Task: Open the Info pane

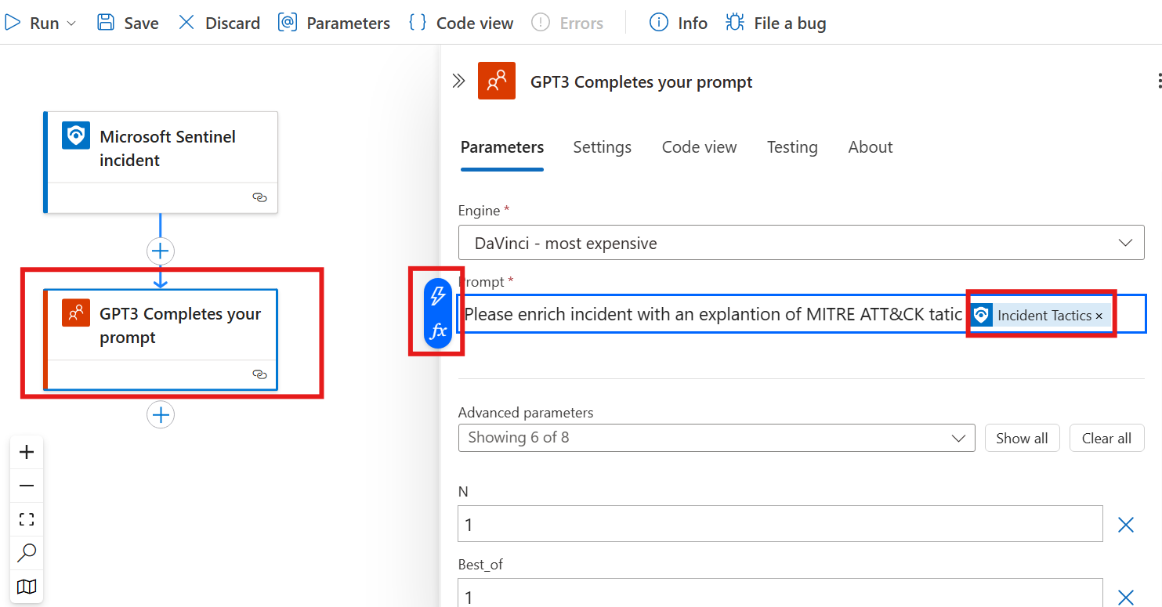Action: click(679, 23)
